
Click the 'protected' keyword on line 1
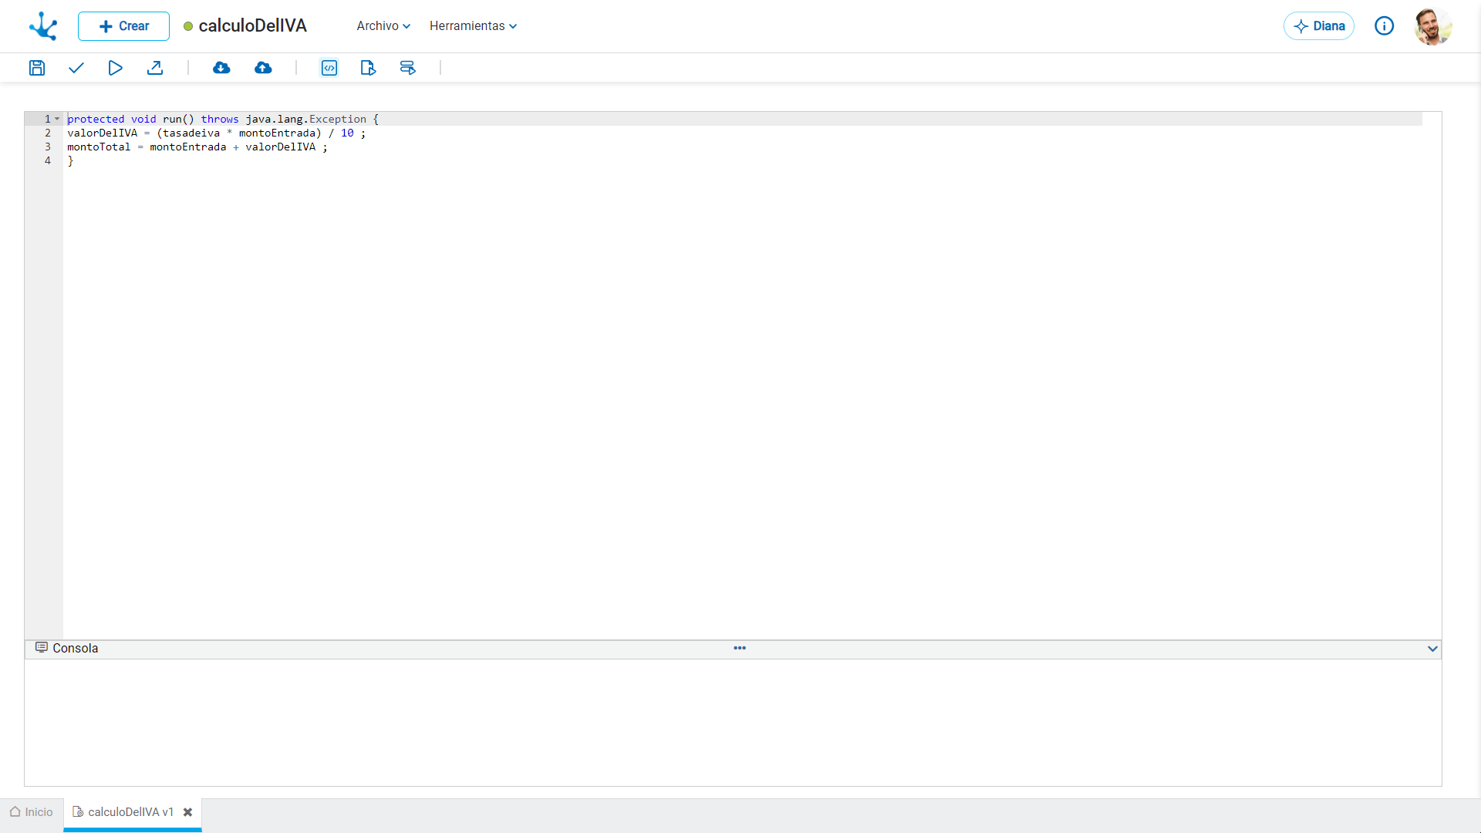pos(96,119)
